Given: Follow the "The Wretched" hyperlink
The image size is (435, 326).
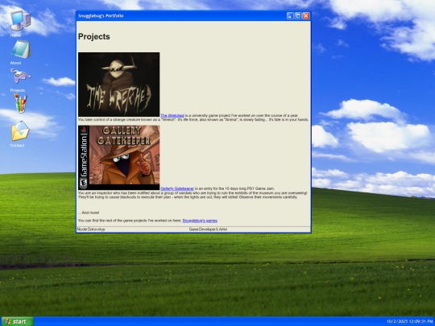Looking at the screenshot, I should pyautogui.click(x=172, y=115).
